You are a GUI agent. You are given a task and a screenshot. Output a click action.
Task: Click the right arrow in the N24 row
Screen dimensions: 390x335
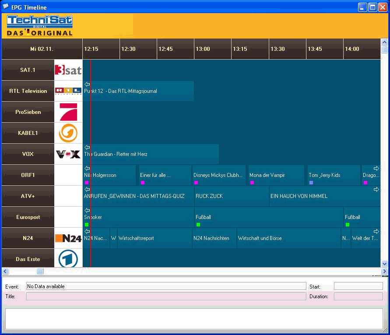376,231
